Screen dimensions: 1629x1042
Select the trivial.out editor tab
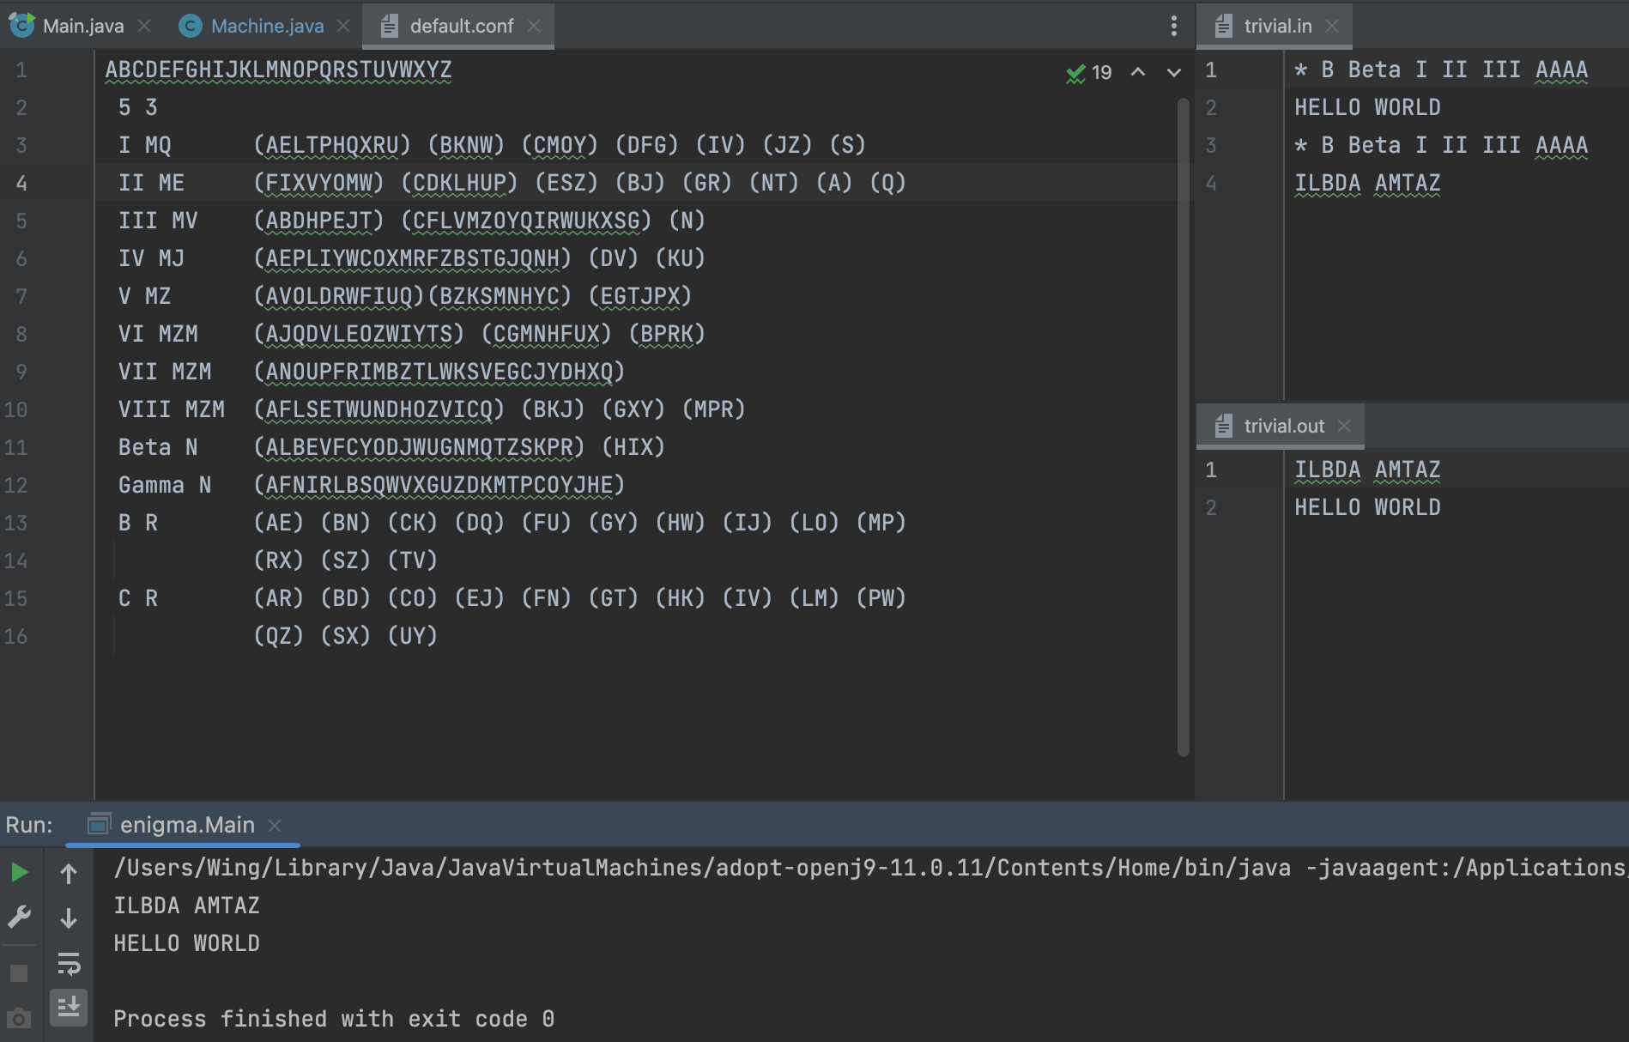point(1282,426)
